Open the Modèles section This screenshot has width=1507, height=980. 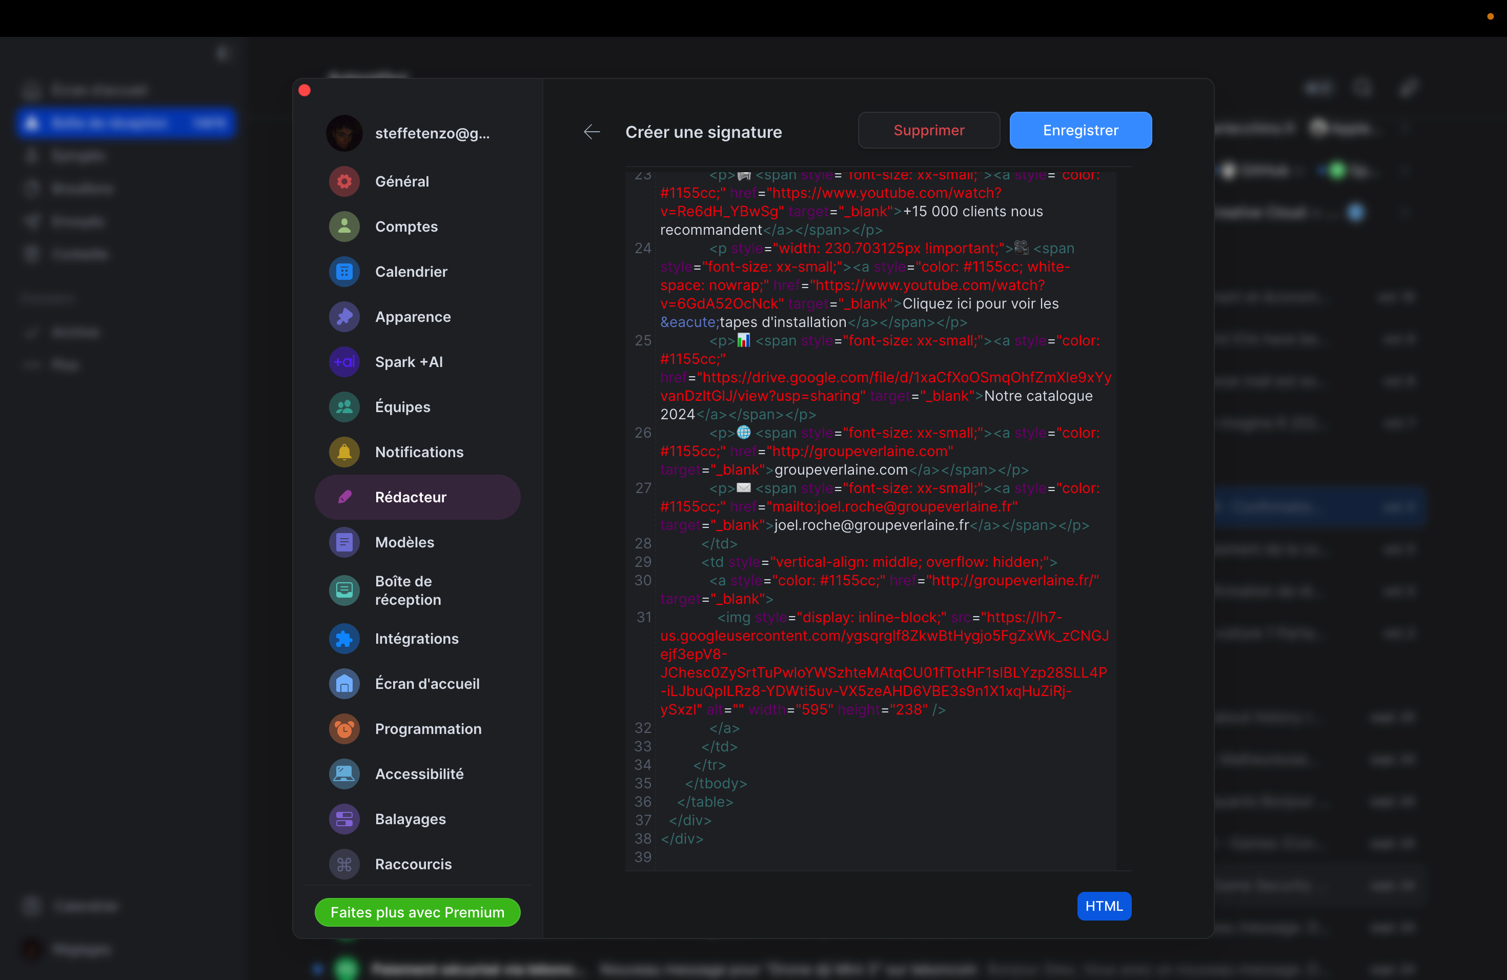[x=417, y=543]
